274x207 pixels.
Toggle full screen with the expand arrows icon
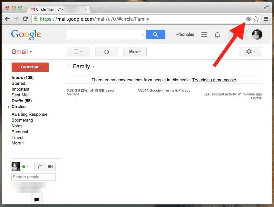tap(266, 7)
